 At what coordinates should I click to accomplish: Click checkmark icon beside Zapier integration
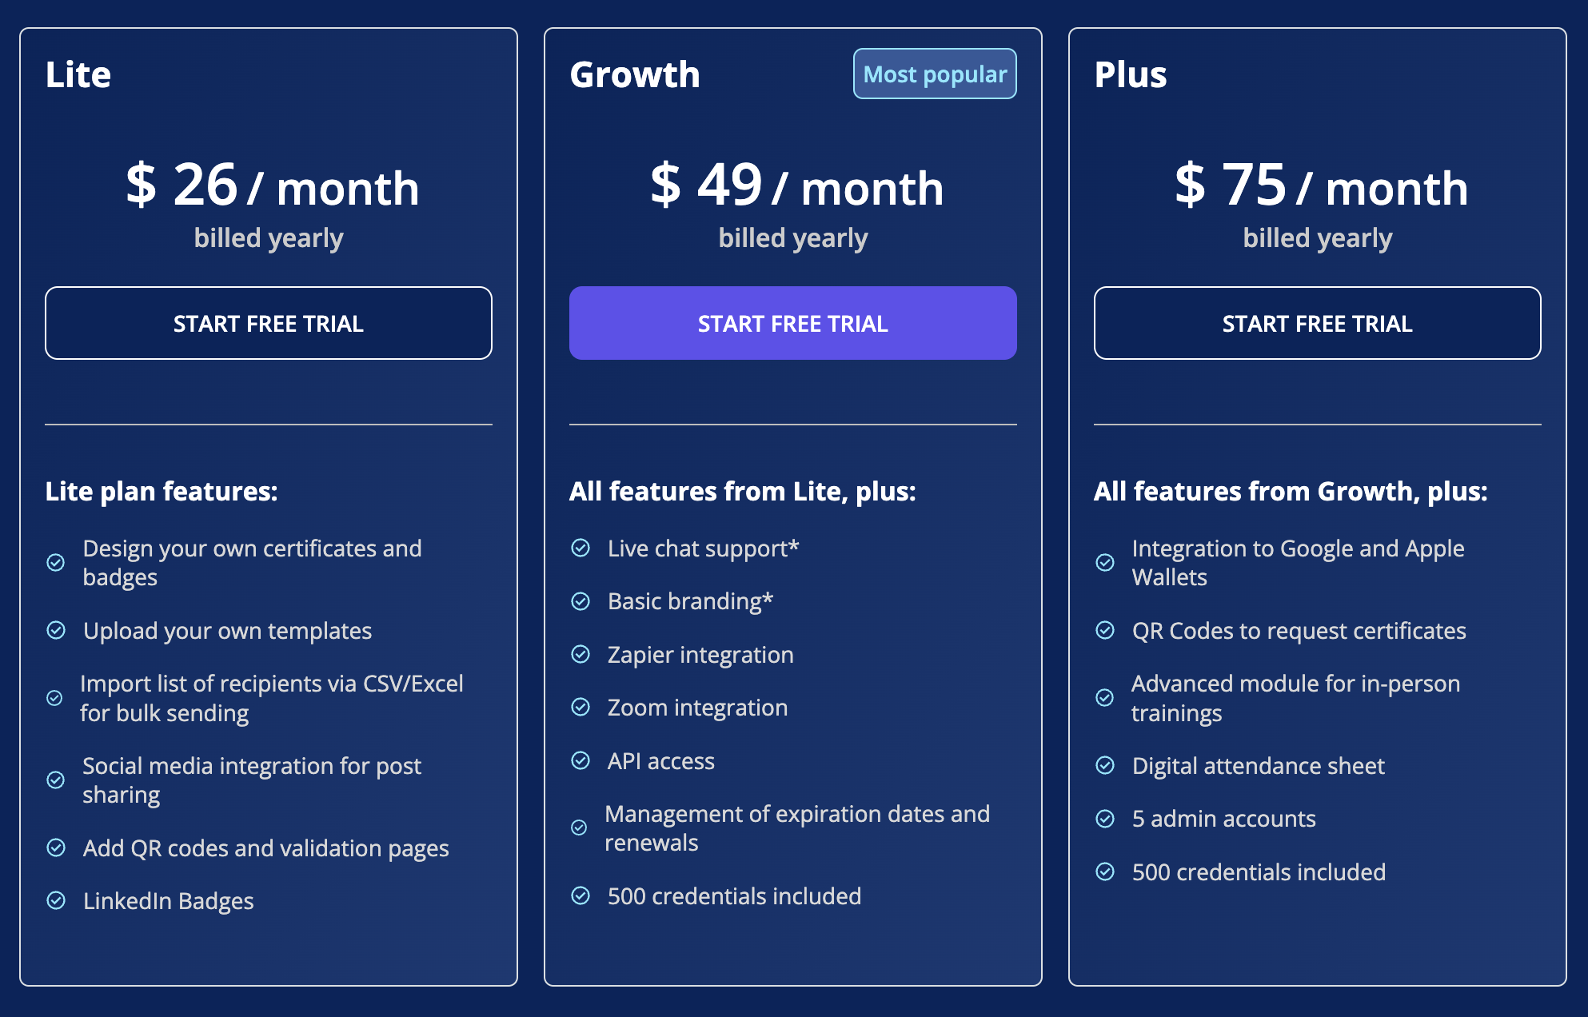point(581,654)
